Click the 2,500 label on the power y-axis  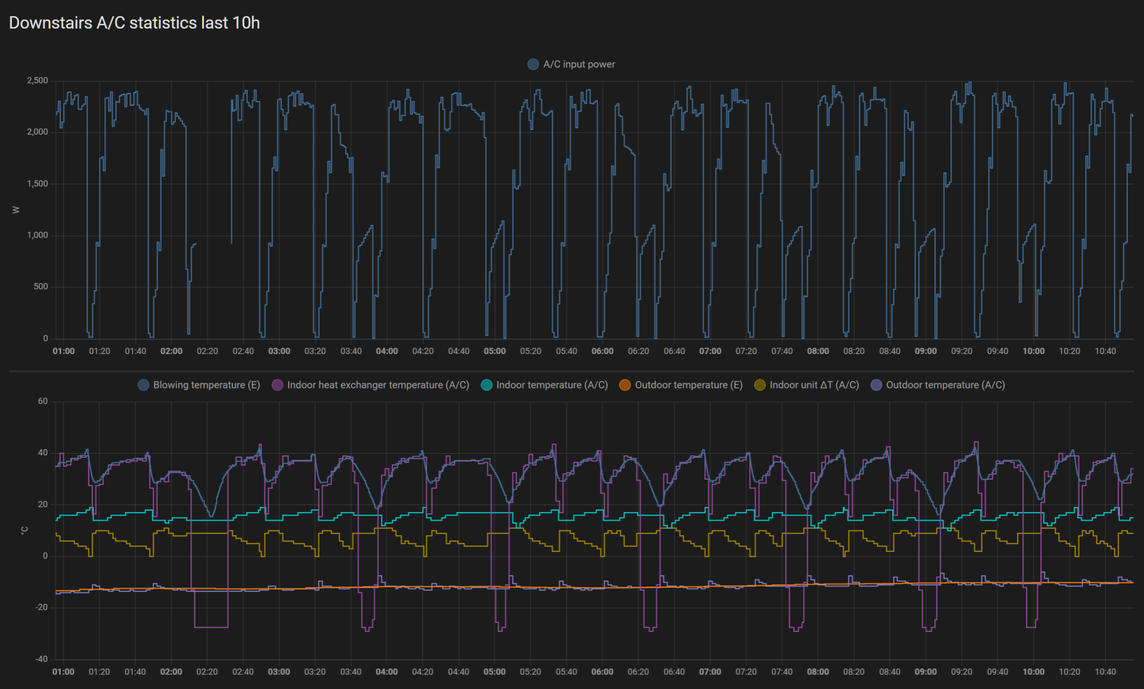tap(38, 80)
